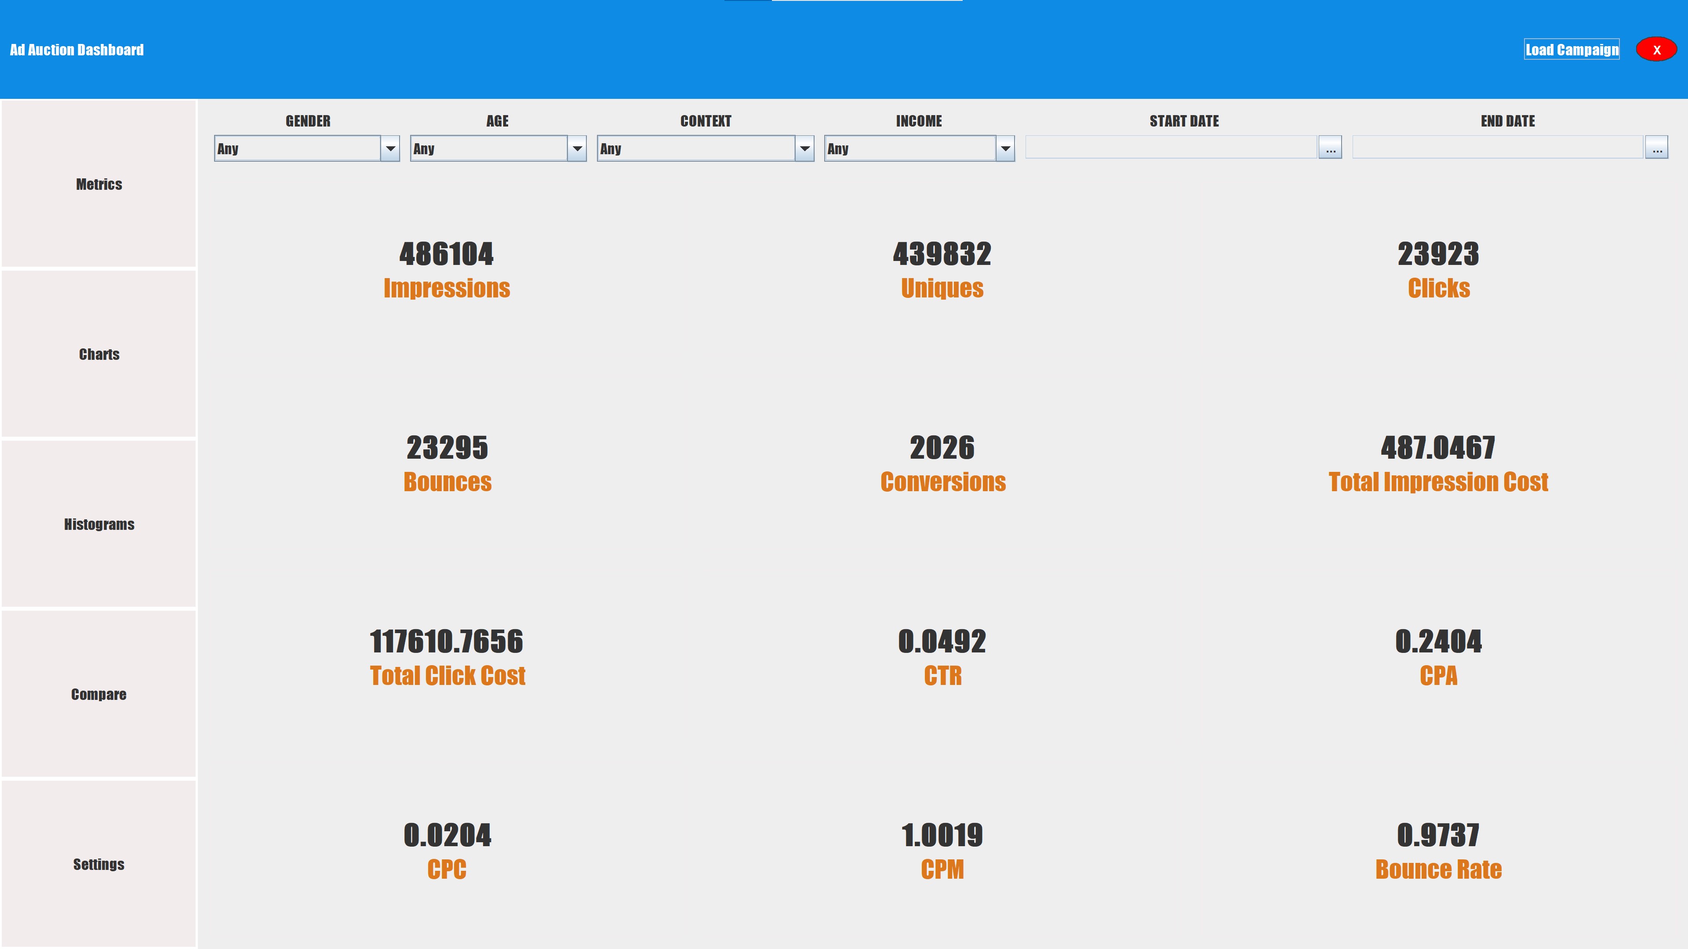Open the End Date picker ellipsis button
1688x949 pixels.
coord(1656,148)
